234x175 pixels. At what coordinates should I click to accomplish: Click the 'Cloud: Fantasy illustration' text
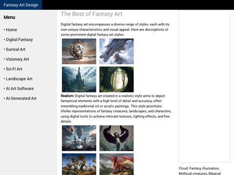click(x=199, y=168)
